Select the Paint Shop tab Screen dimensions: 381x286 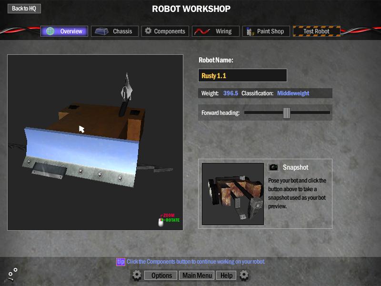click(266, 31)
